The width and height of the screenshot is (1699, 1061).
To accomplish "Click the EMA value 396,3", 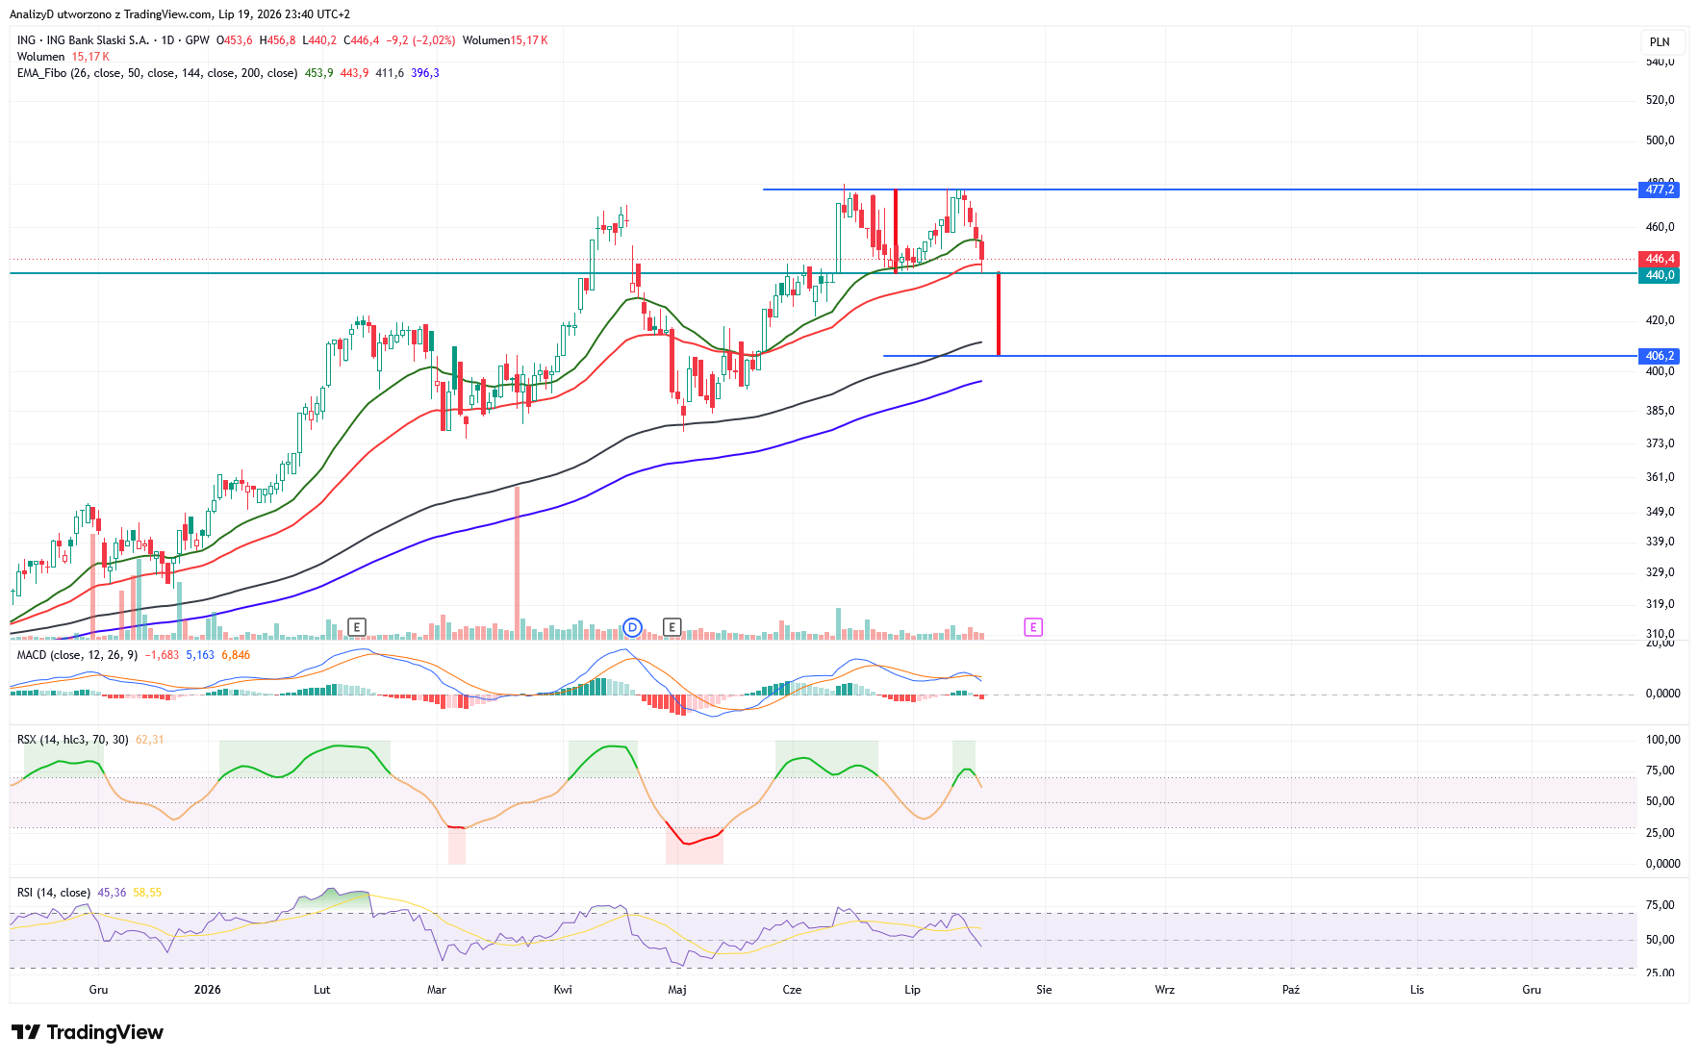I will (425, 73).
